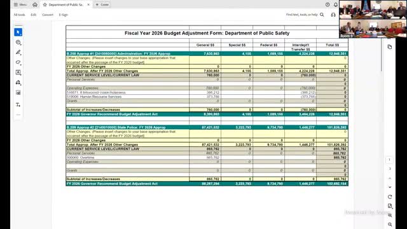Close the Department of Public Safety tab

88,4
